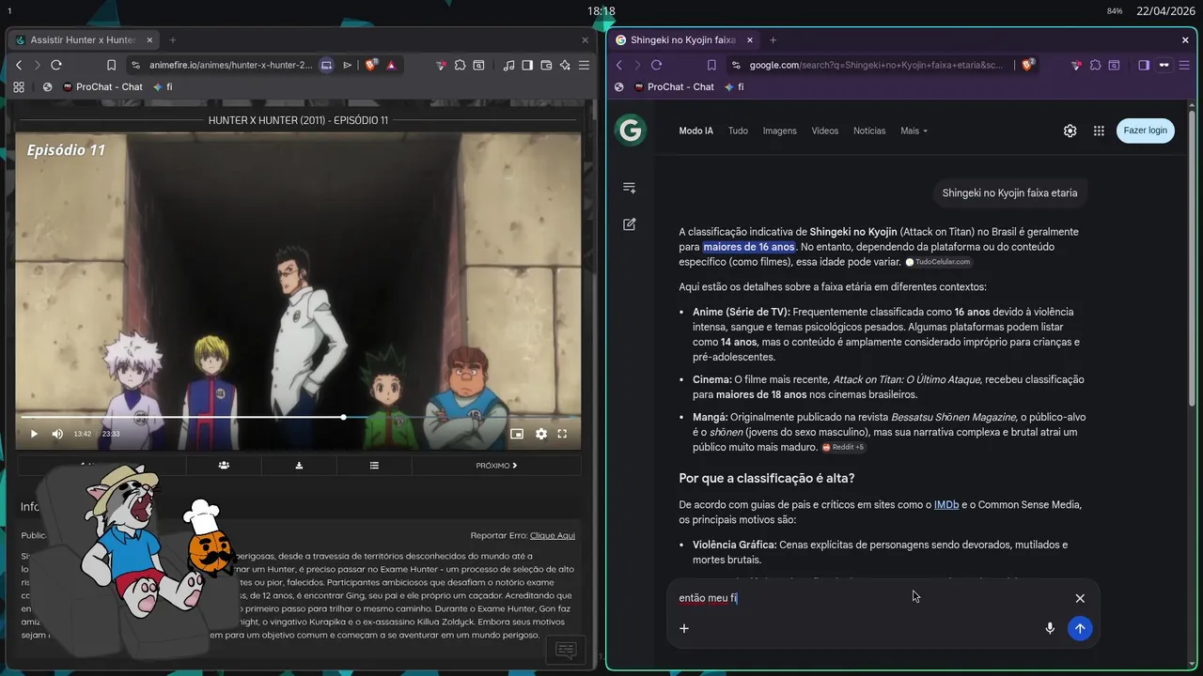Select the Modo IA tab
This screenshot has height=676, width=1203.
pos(696,131)
